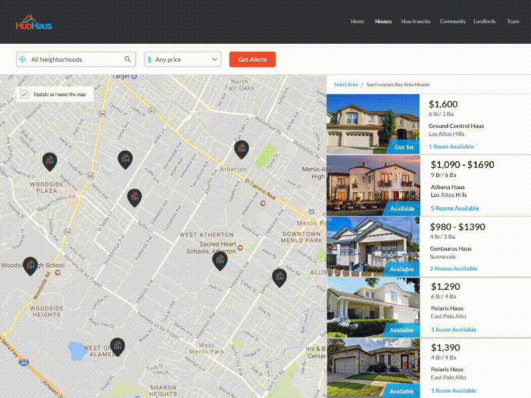Click the Interstate 280 shield on map
This screenshot has height=398, width=531.
pos(23,363)
